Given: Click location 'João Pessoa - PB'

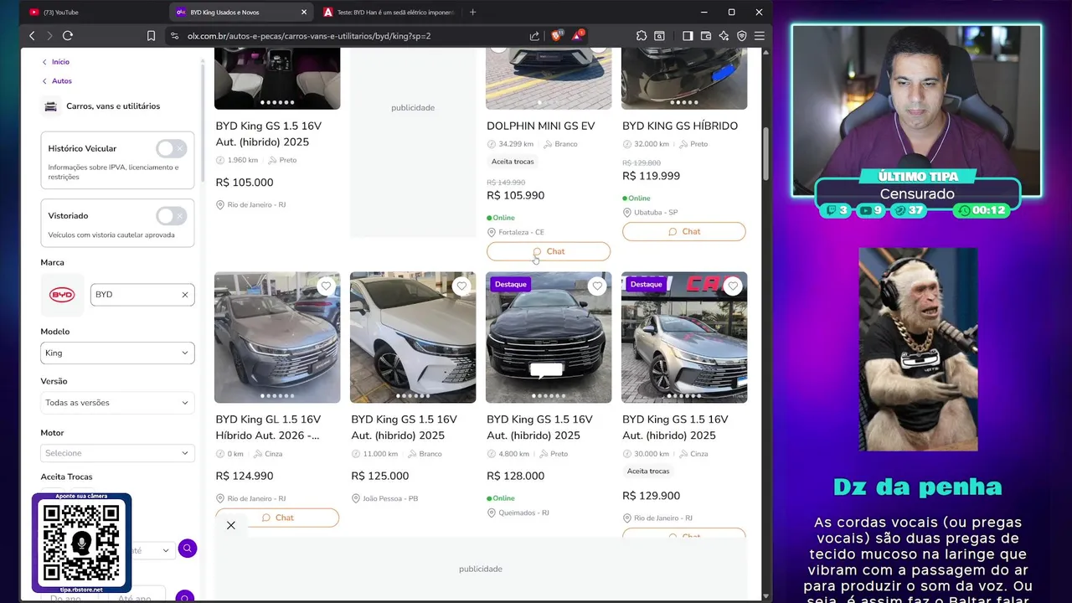Looking at the screenshot, I should [x=390, y=498].
